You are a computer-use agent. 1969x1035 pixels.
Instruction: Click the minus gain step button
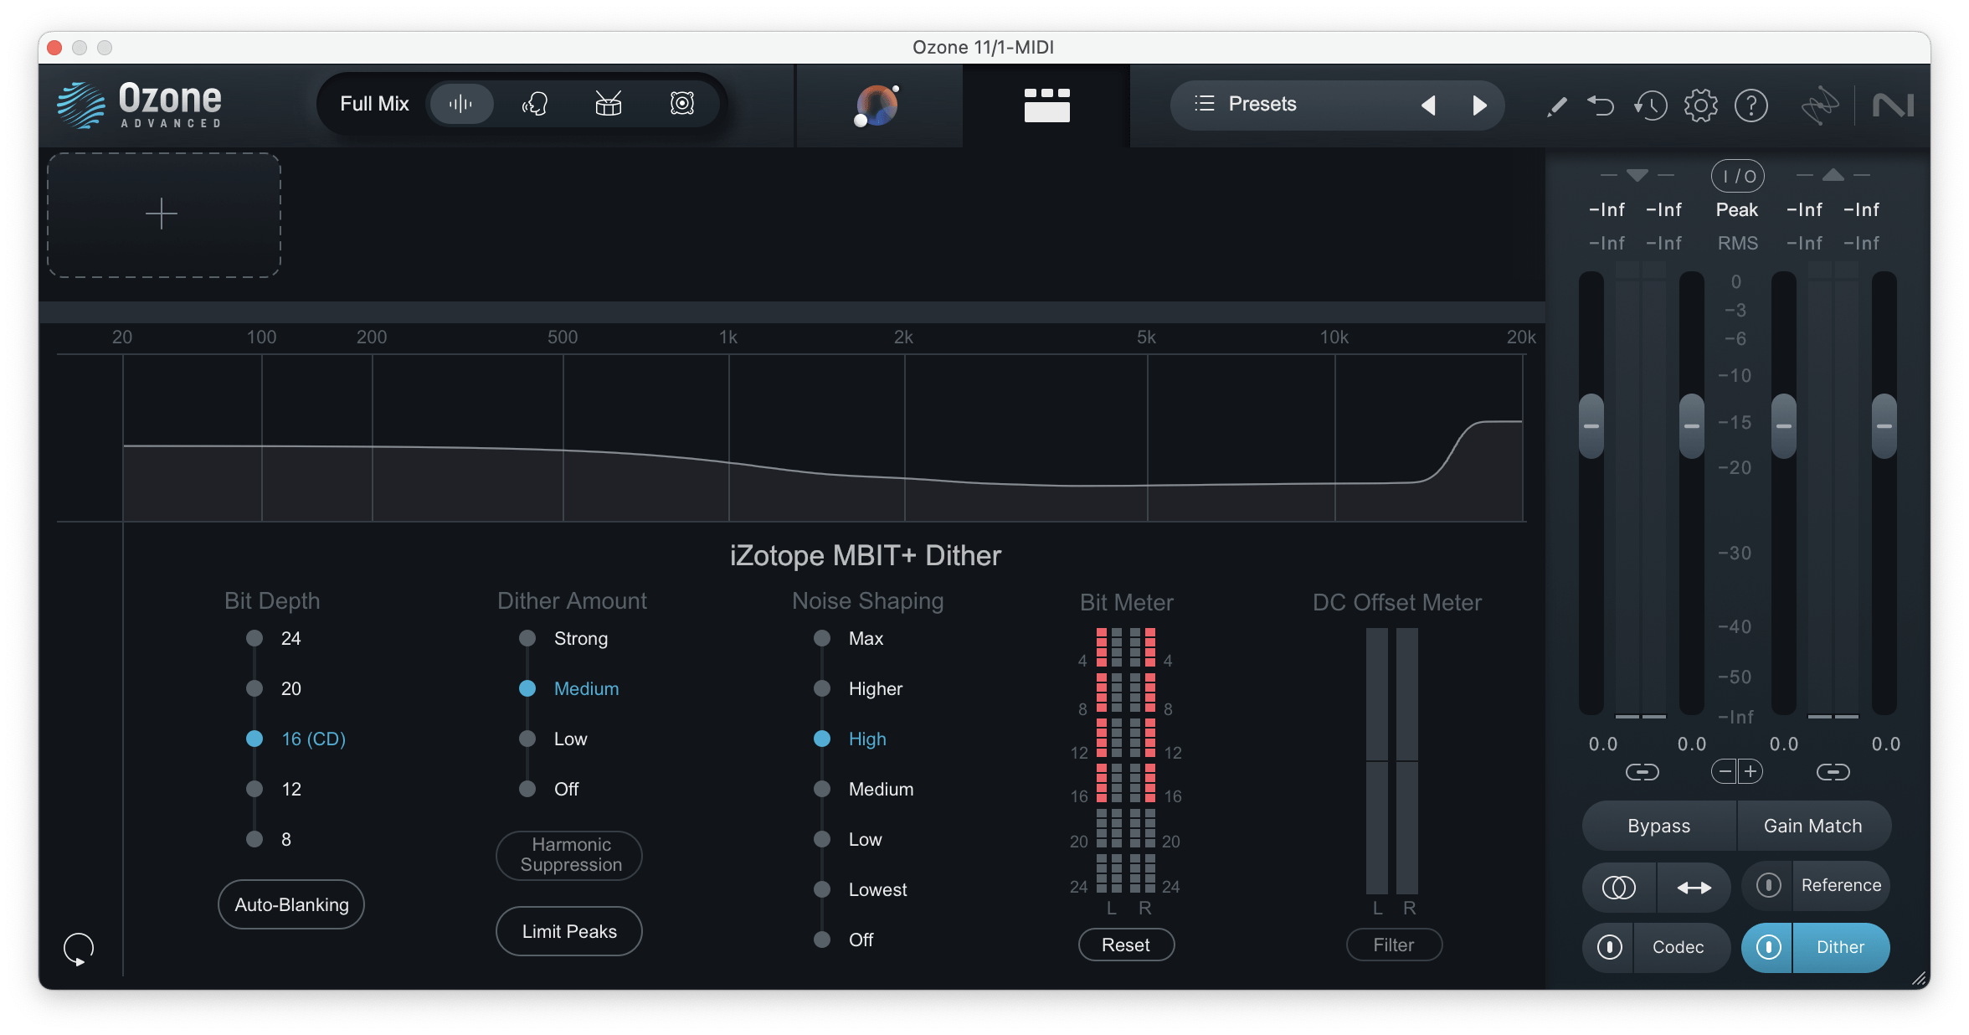(1725, 771)
